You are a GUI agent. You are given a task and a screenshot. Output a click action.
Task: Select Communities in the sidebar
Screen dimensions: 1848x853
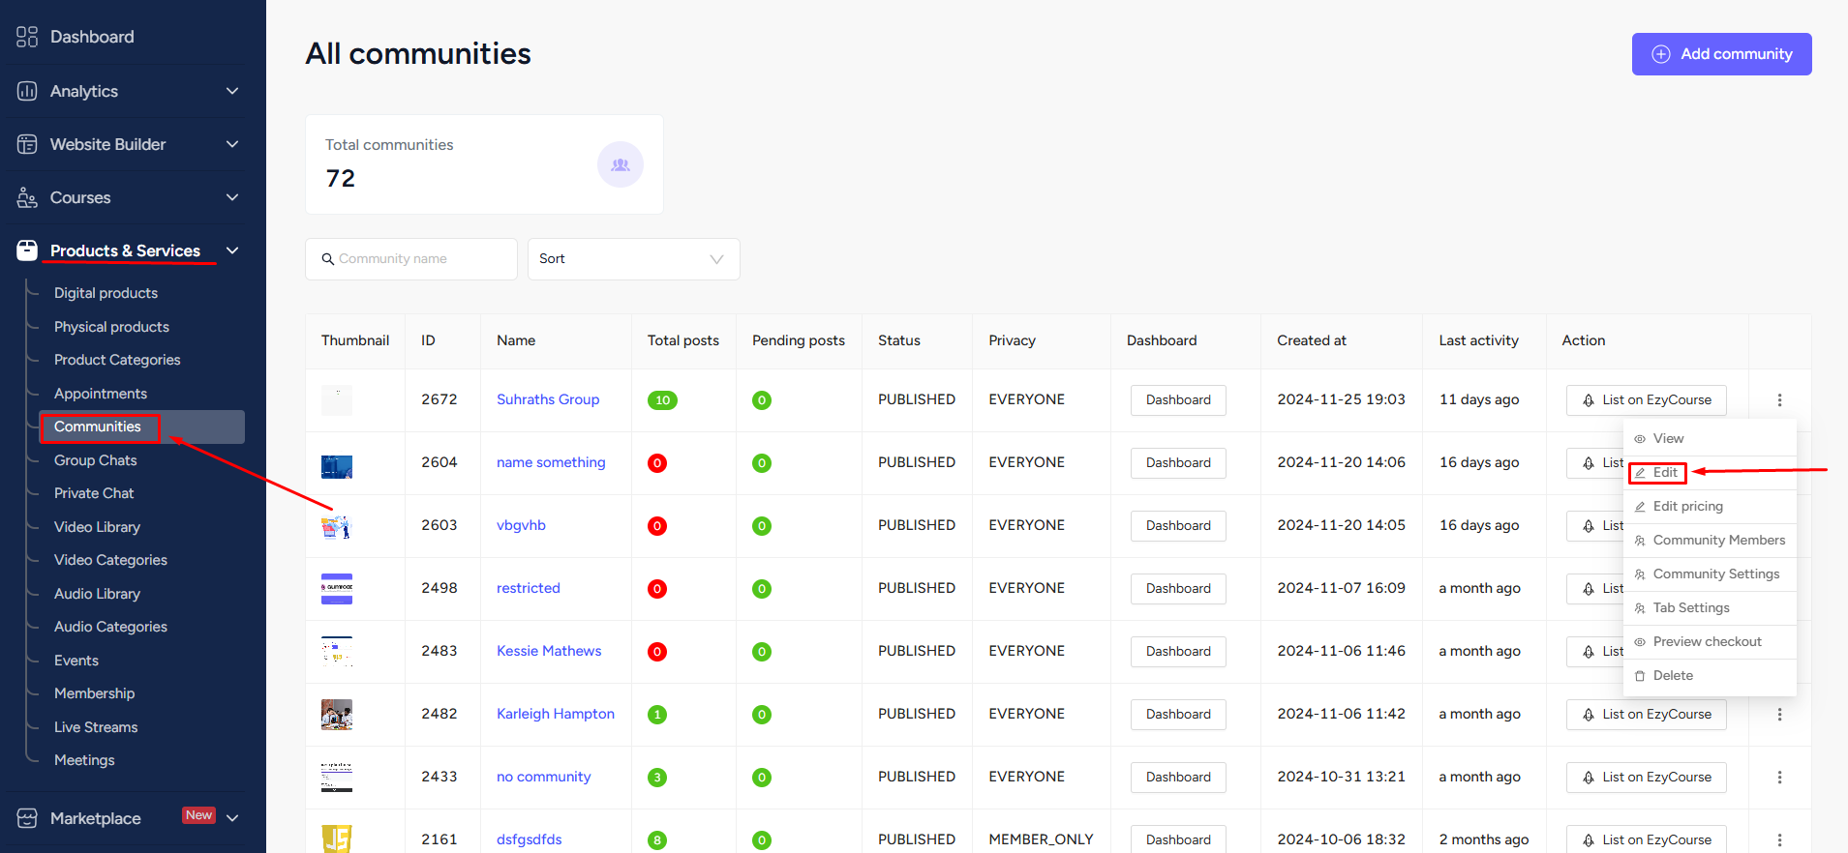pyautogui.click(x=141, y=426)
